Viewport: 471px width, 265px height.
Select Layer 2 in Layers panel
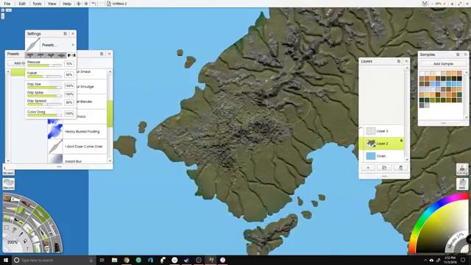pos(382,144)
